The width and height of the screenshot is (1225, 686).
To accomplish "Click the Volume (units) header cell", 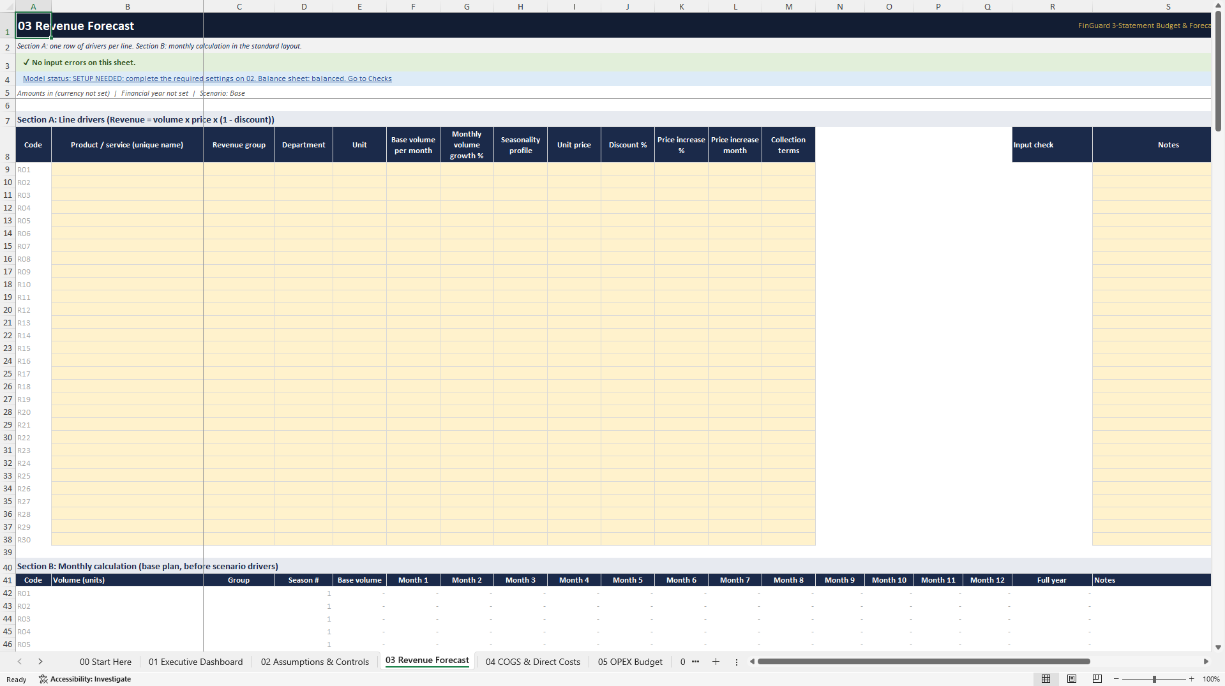I will [127, 580].
